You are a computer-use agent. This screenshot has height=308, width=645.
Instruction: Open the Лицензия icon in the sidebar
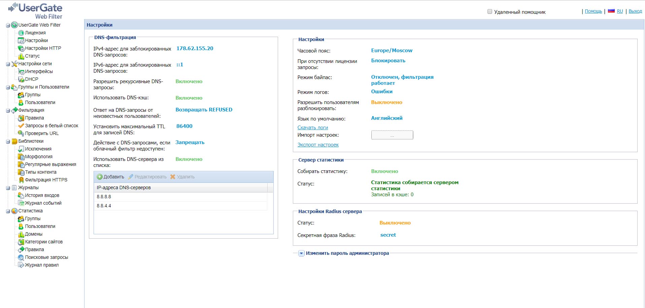tap(21, 33)
